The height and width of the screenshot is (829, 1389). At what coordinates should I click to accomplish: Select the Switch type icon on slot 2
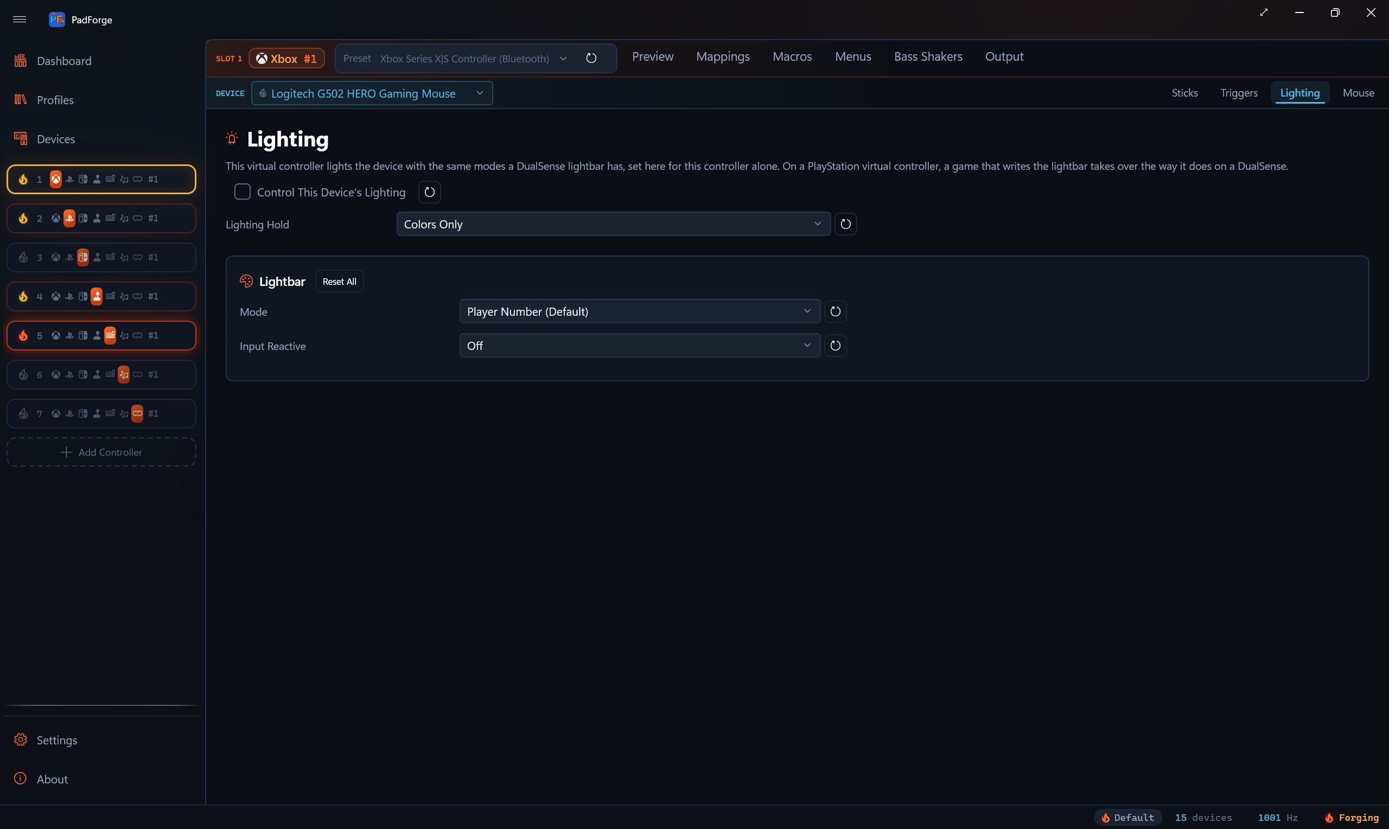[82, 219]
